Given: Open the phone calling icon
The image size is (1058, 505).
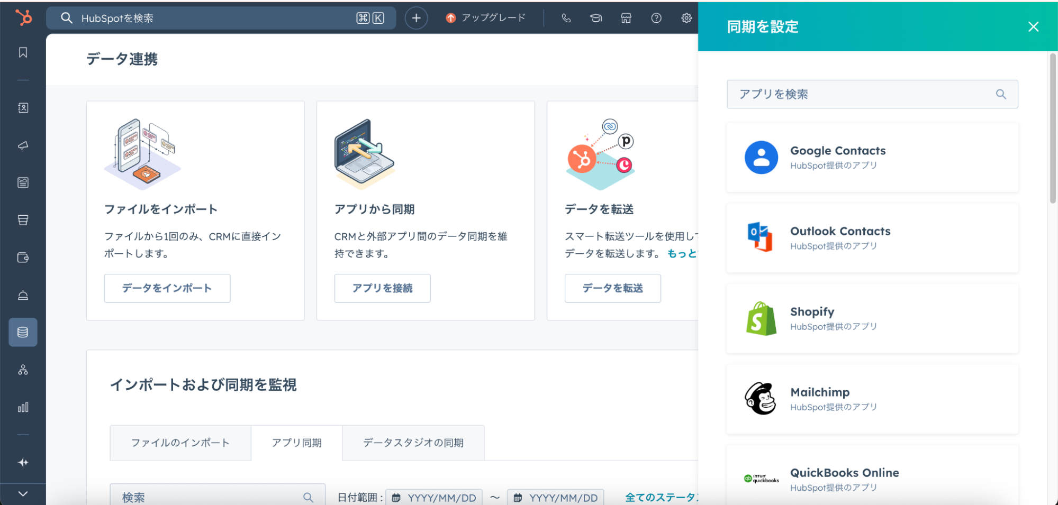Looking at the screenshot, I should 566,18.
